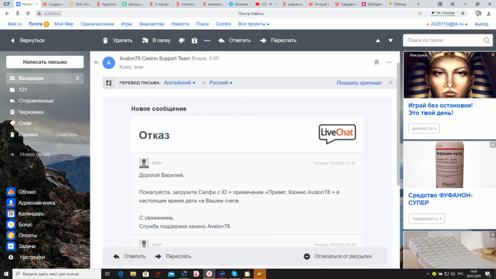The height and width of the screenshot is (279, 496).
Task: Open more actions ellipsis in top toolbar
Action: pos(207,41)
